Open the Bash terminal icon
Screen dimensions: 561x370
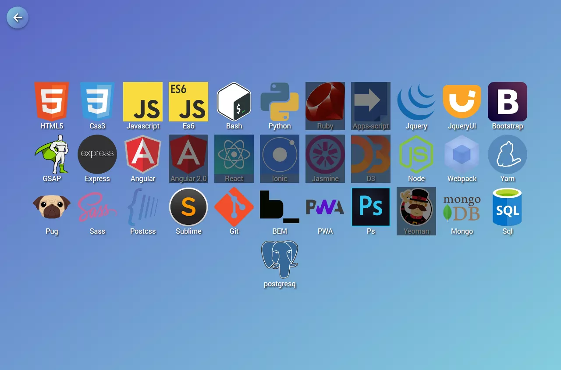point(234,102)
